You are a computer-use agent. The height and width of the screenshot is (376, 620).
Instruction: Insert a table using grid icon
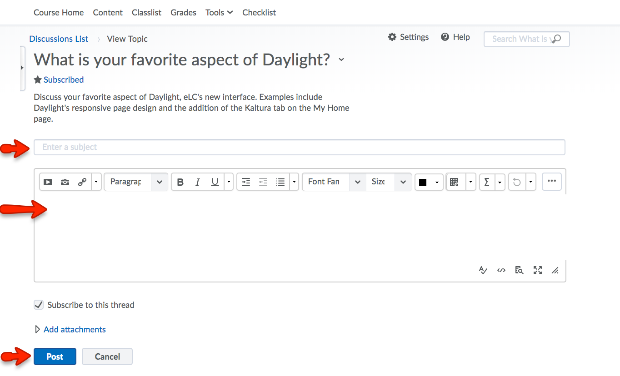pyautogui.click(x=454, y=182)
